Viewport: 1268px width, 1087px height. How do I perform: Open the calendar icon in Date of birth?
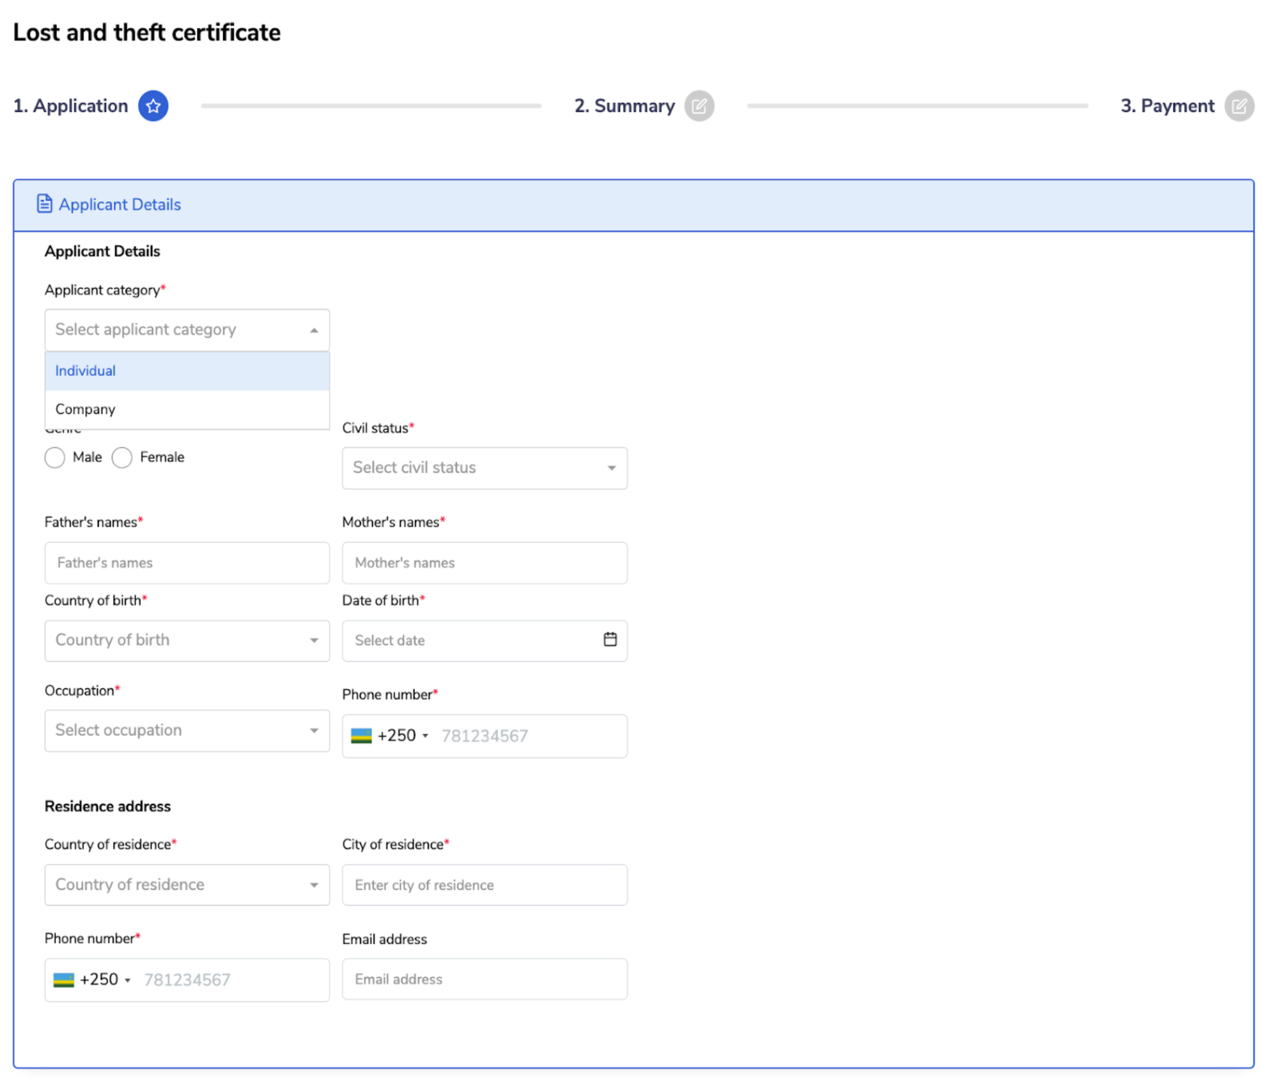click(x=609, y=639)
